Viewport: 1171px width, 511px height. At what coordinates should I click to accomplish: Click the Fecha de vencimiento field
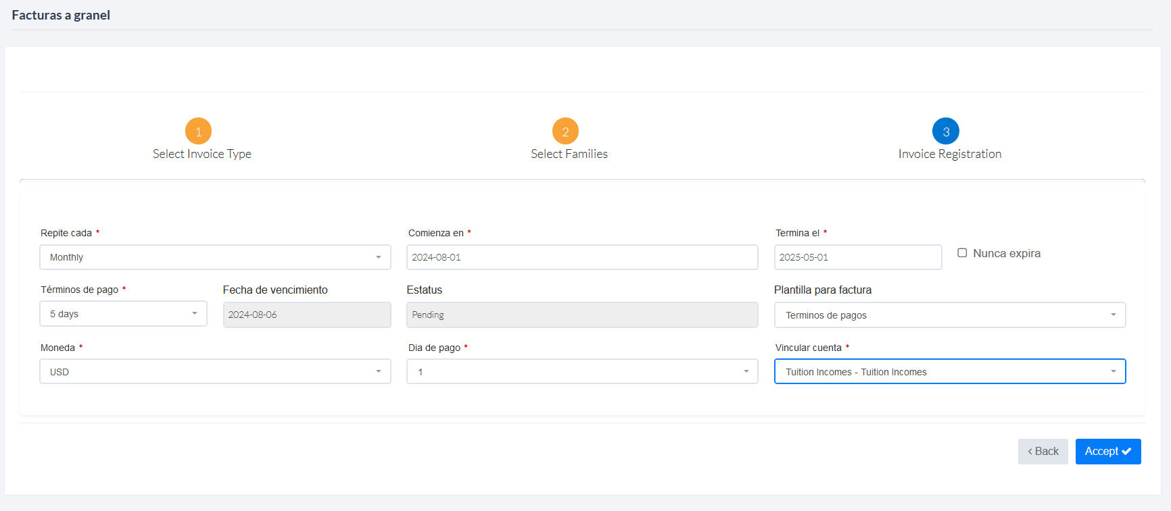pos(307,315)
